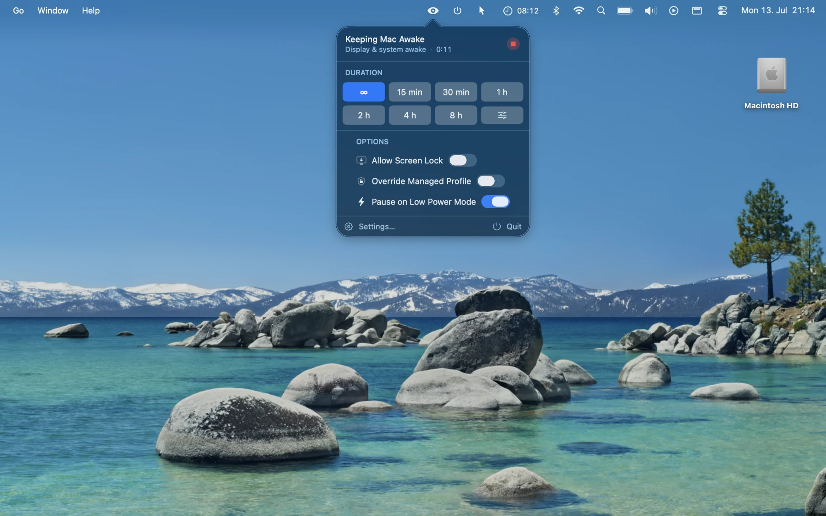
Task: Open the Help menu
Action: tap(91, 11)
